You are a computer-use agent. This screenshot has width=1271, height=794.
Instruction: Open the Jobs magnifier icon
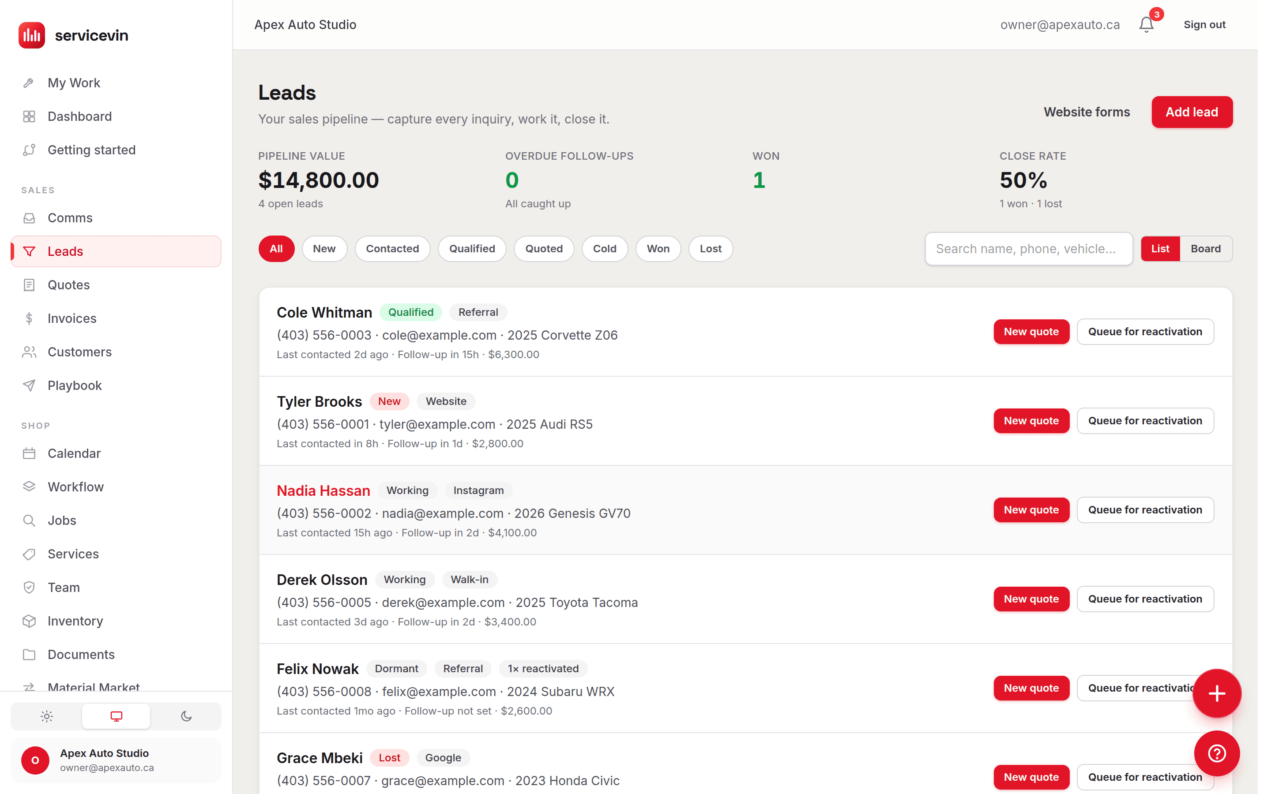29,521
